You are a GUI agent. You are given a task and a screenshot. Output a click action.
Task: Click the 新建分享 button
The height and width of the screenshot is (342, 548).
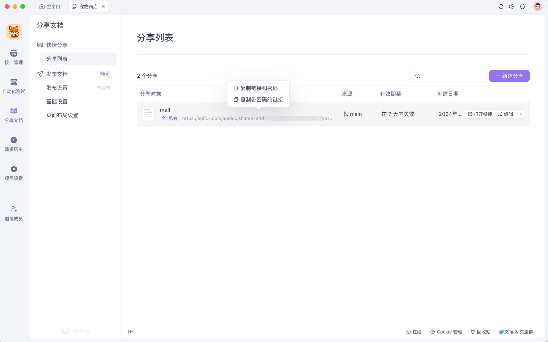pos(509,76)
